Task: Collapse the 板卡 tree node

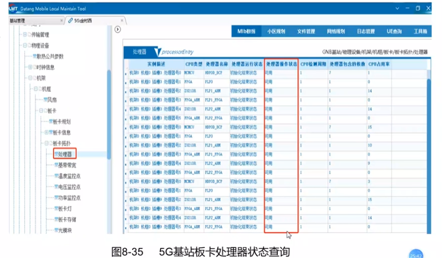Action: pyautogui.click(x=41, y=111)
